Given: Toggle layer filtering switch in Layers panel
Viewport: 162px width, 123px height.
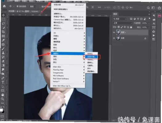Looking at the screenshot, I should tap(149, 18).
